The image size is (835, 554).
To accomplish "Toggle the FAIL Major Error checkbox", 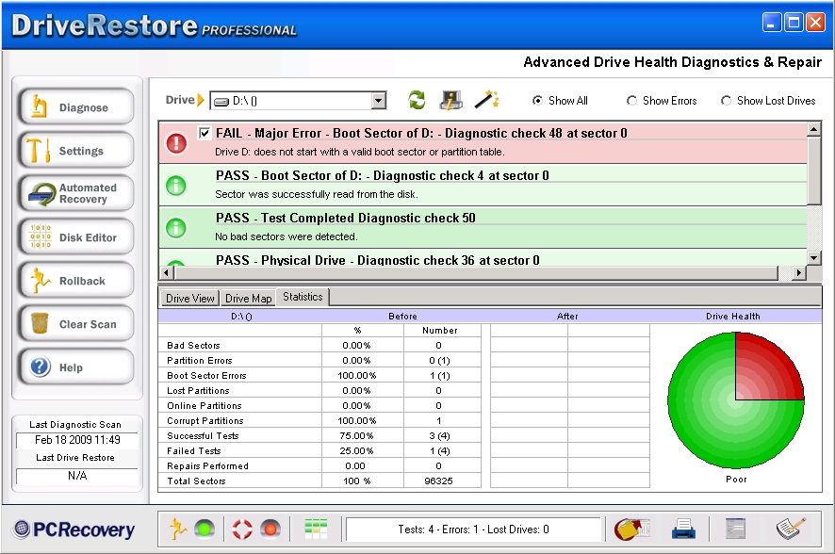I will tap(204, 133).
